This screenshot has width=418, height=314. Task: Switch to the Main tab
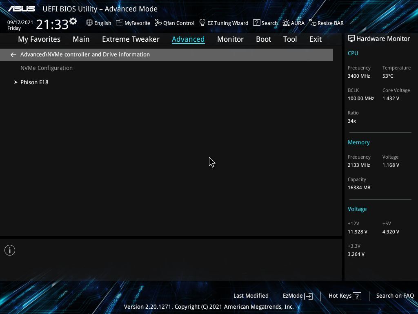pyautogui.click(x=81, y=39)
